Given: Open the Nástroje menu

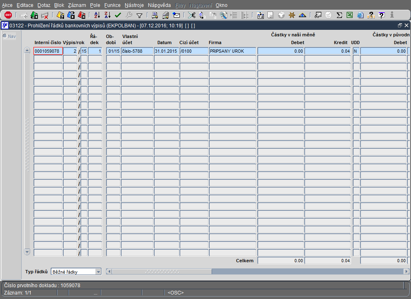Looking at the screenshot, I should click(x=134, y=5).
